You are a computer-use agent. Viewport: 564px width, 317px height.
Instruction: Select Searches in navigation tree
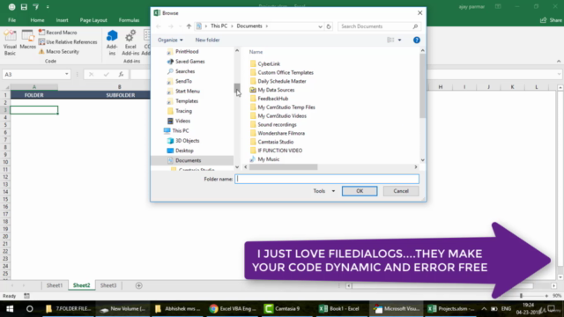[x=185, y=71]
